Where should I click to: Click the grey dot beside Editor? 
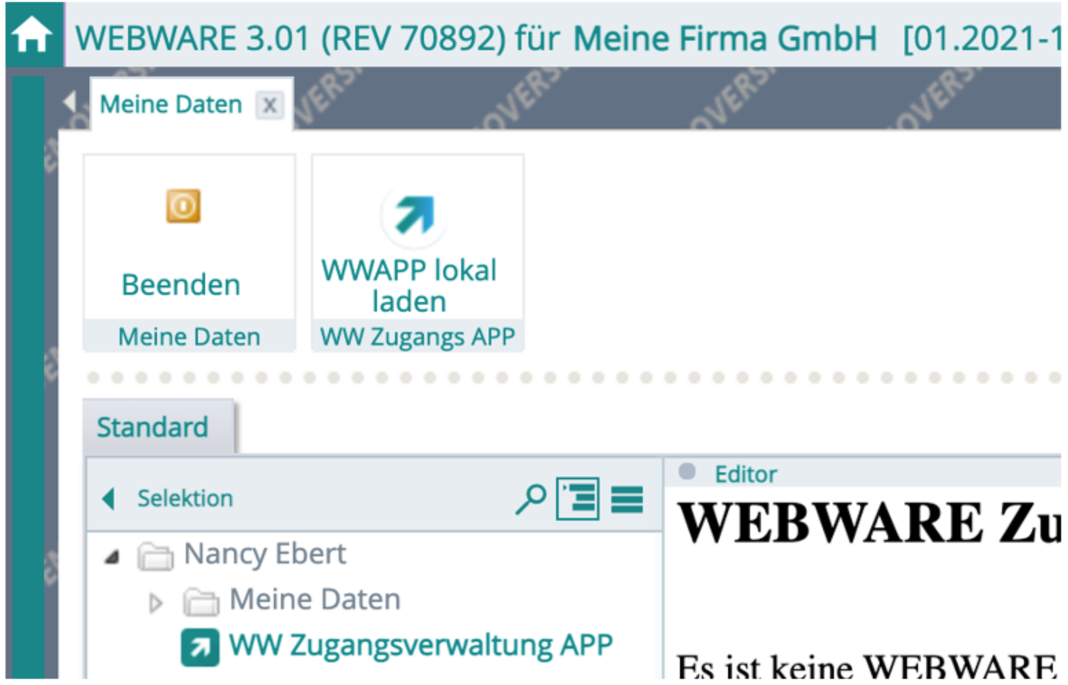686,472
